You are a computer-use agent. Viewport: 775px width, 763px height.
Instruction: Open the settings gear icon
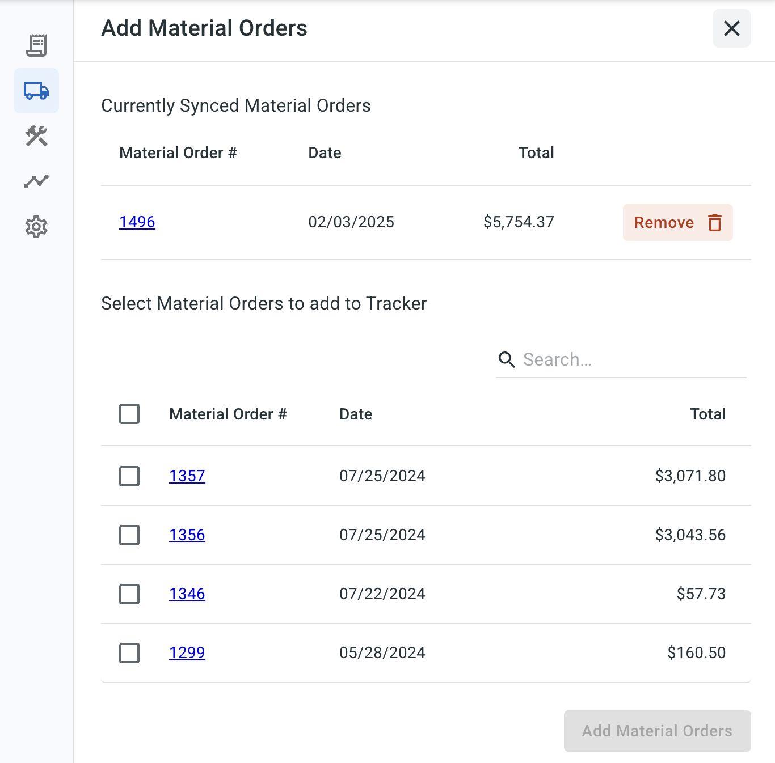click(x=36, y=227)
